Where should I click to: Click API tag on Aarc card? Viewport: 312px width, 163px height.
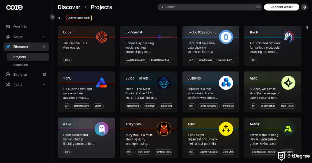(x=253, y=106)
